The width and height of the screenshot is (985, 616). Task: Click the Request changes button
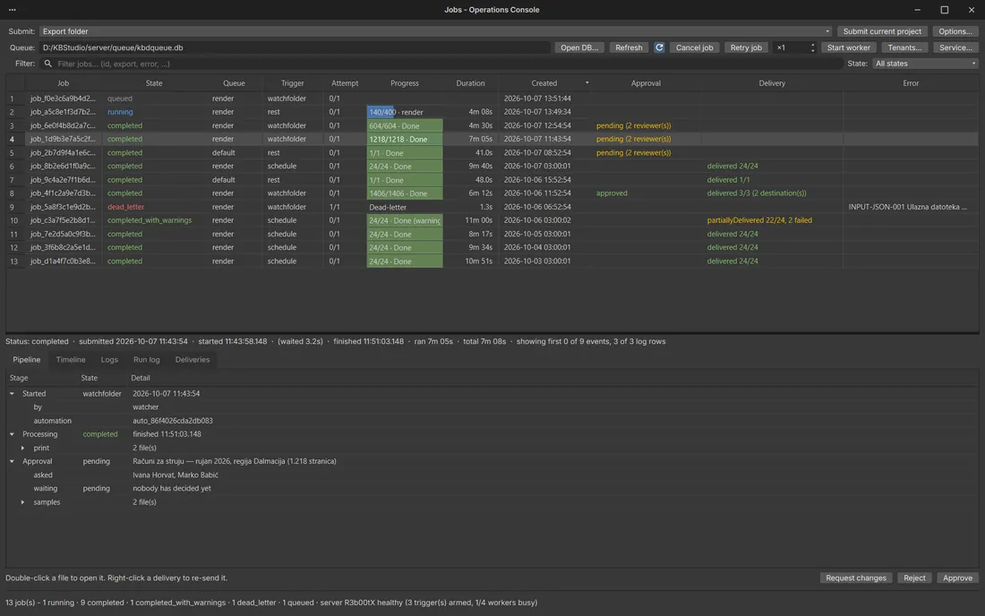(855, 578)
